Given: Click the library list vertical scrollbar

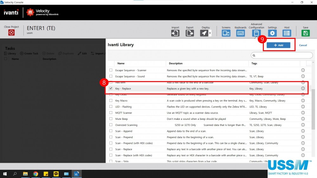Looking at the screenshot, I should pos(313,109).
